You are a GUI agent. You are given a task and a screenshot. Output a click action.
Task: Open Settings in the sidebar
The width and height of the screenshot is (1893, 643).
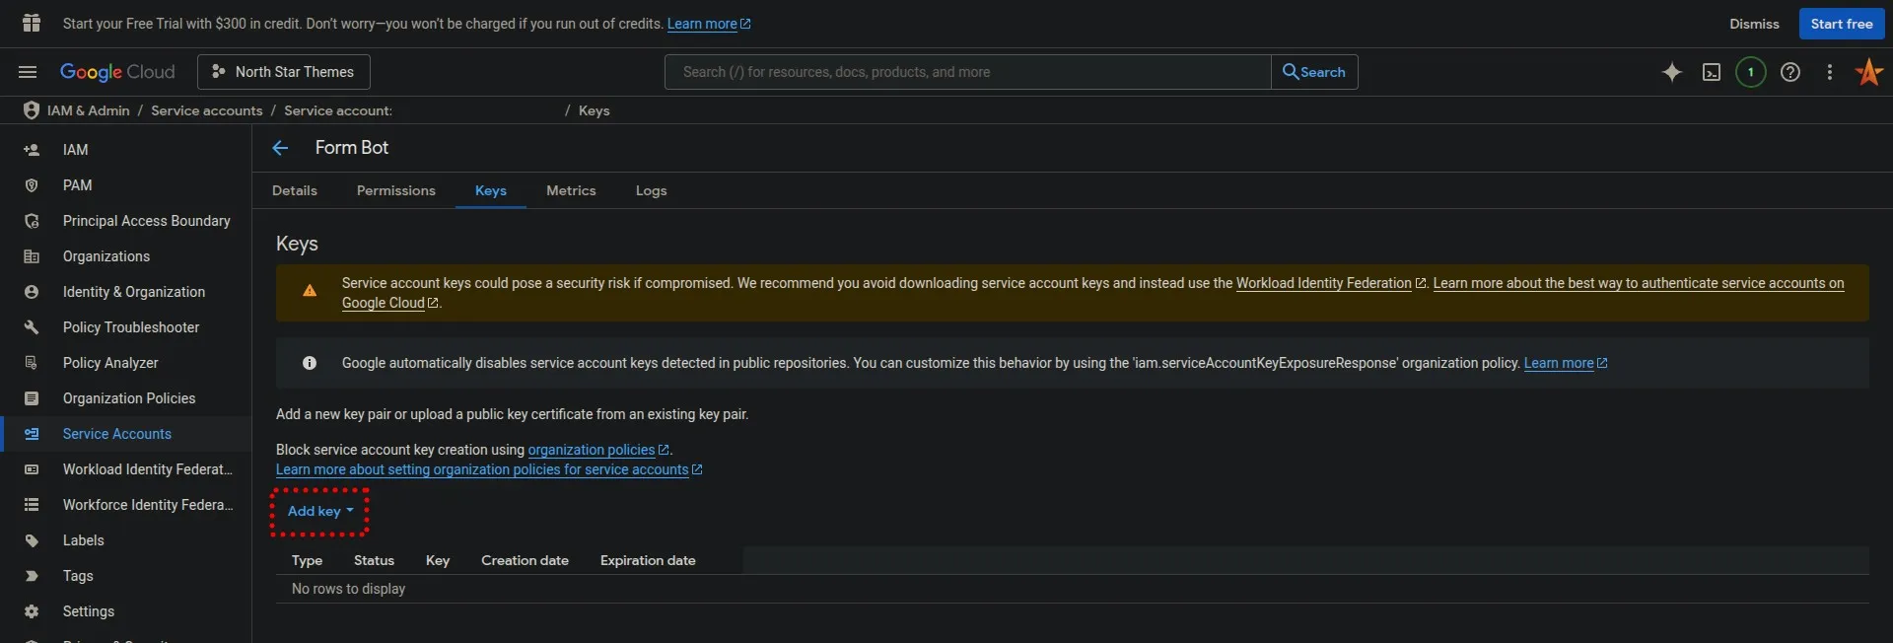point(89,611)
